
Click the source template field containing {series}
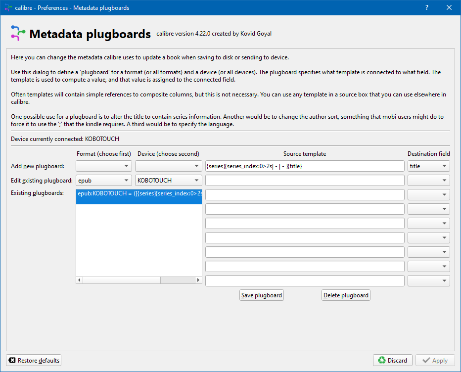(x=305, y=166)
